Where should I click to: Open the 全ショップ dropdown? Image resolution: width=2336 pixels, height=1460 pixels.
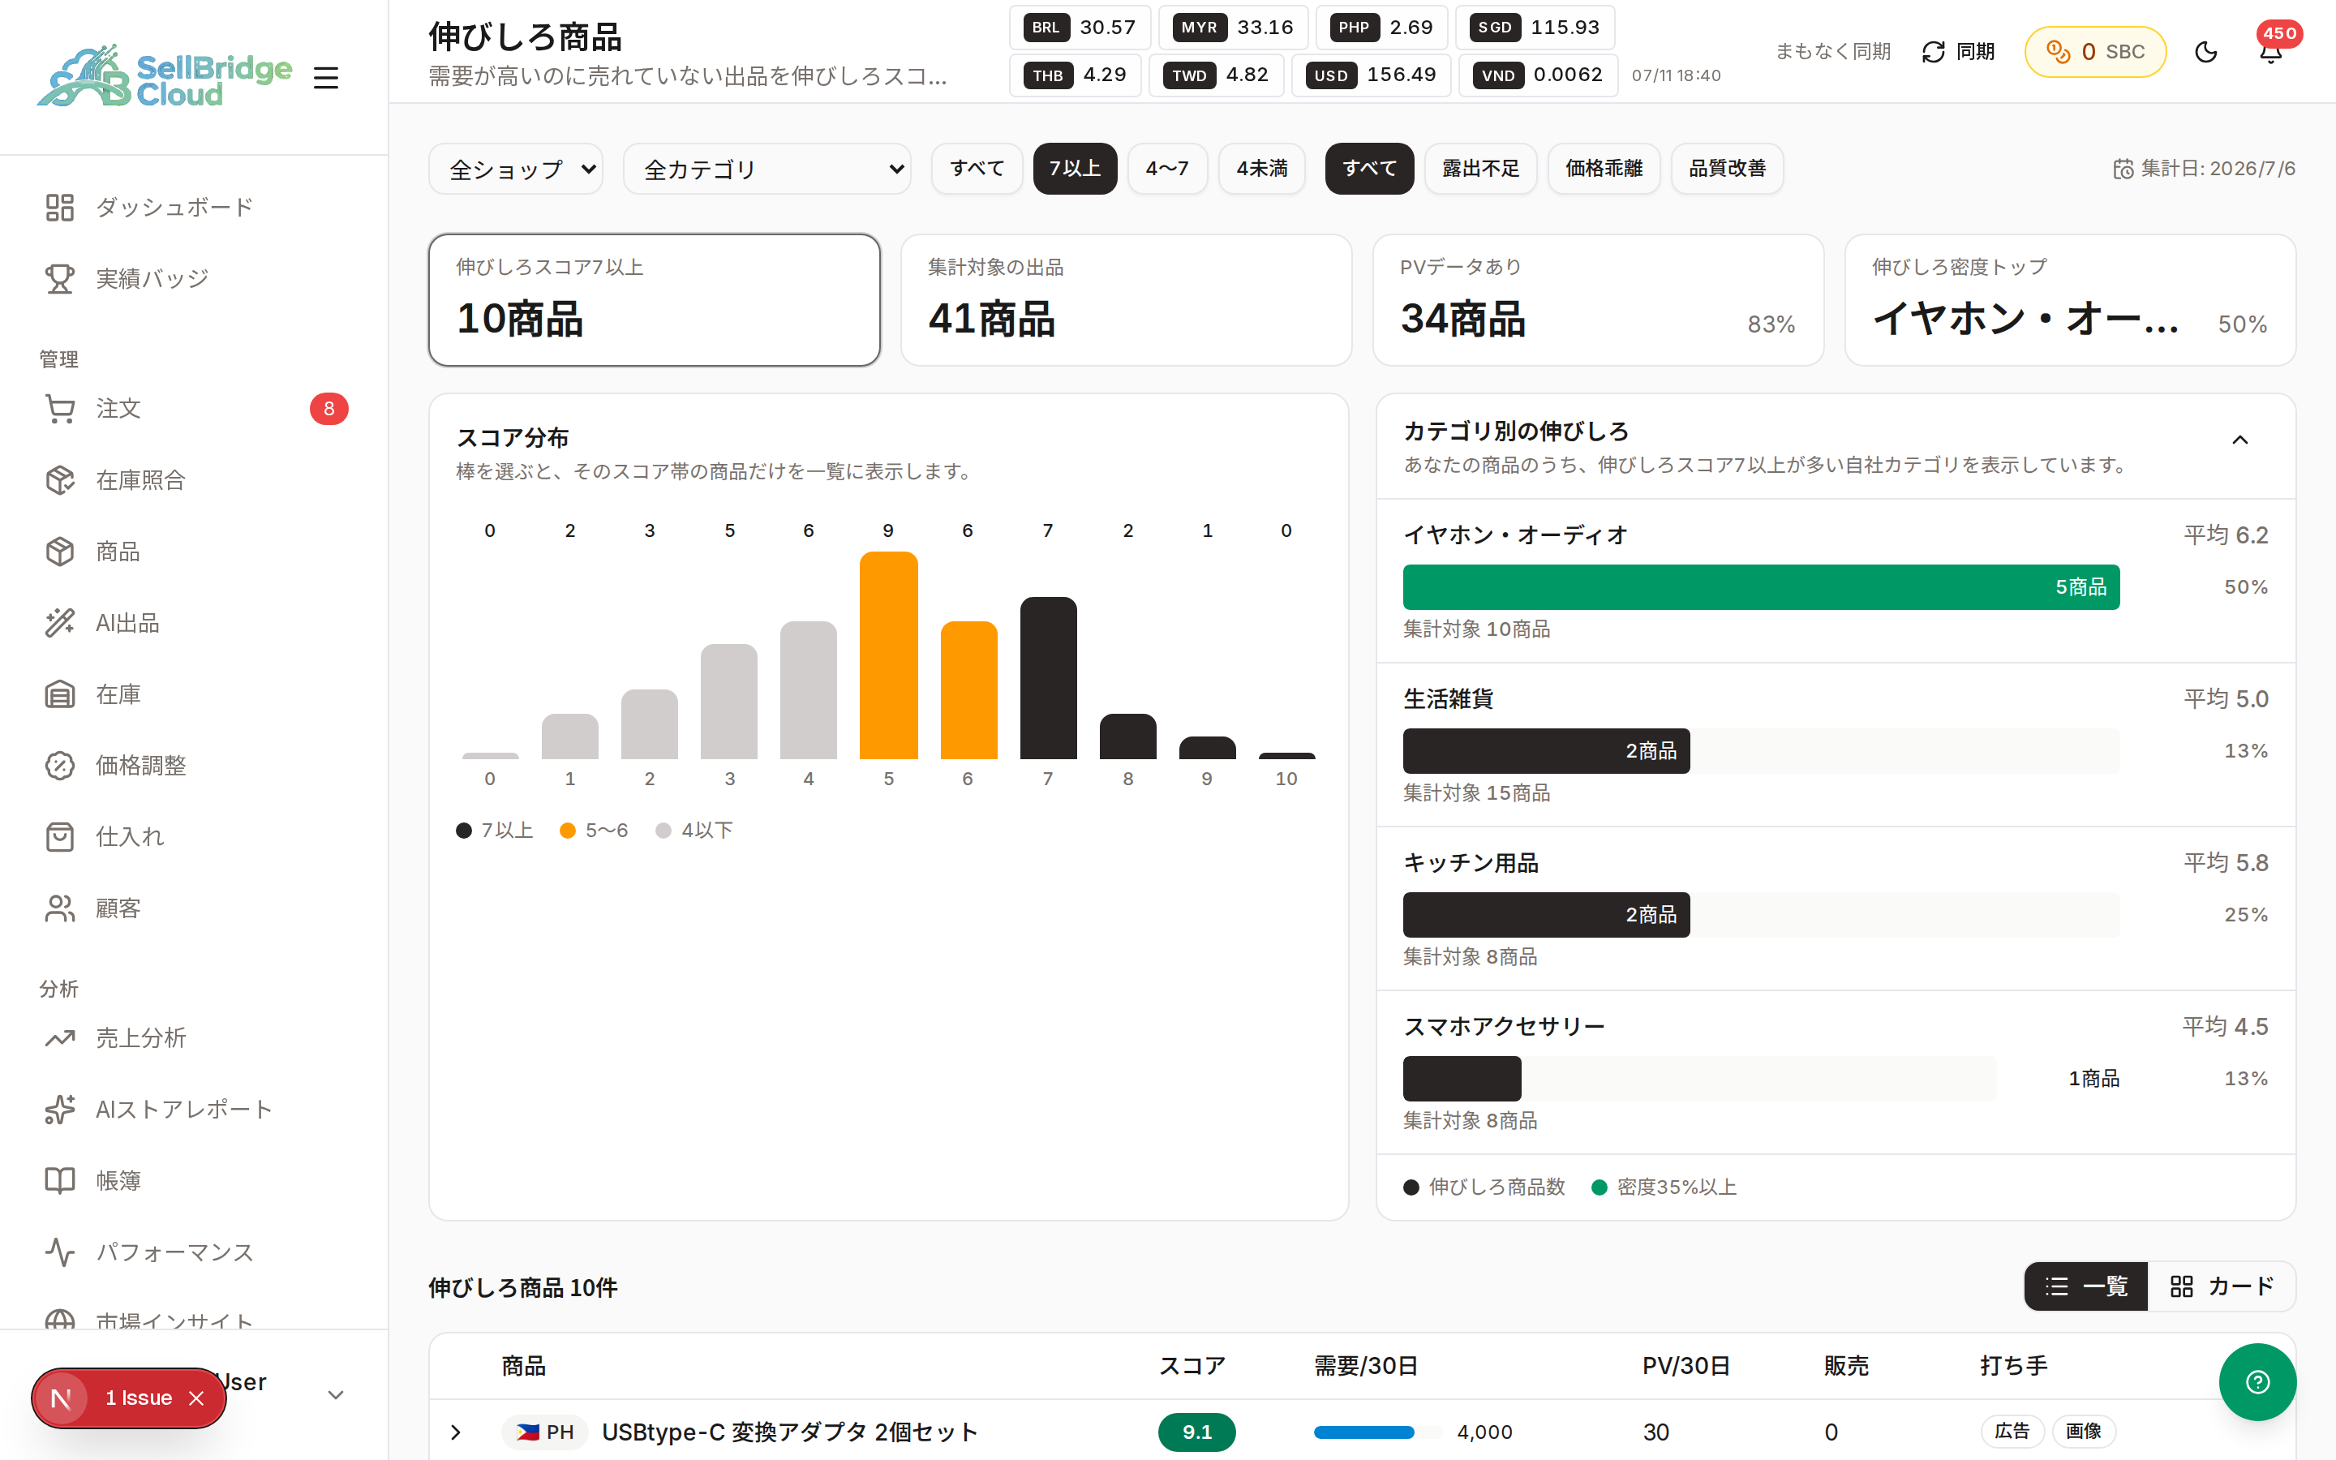[516, 169]
